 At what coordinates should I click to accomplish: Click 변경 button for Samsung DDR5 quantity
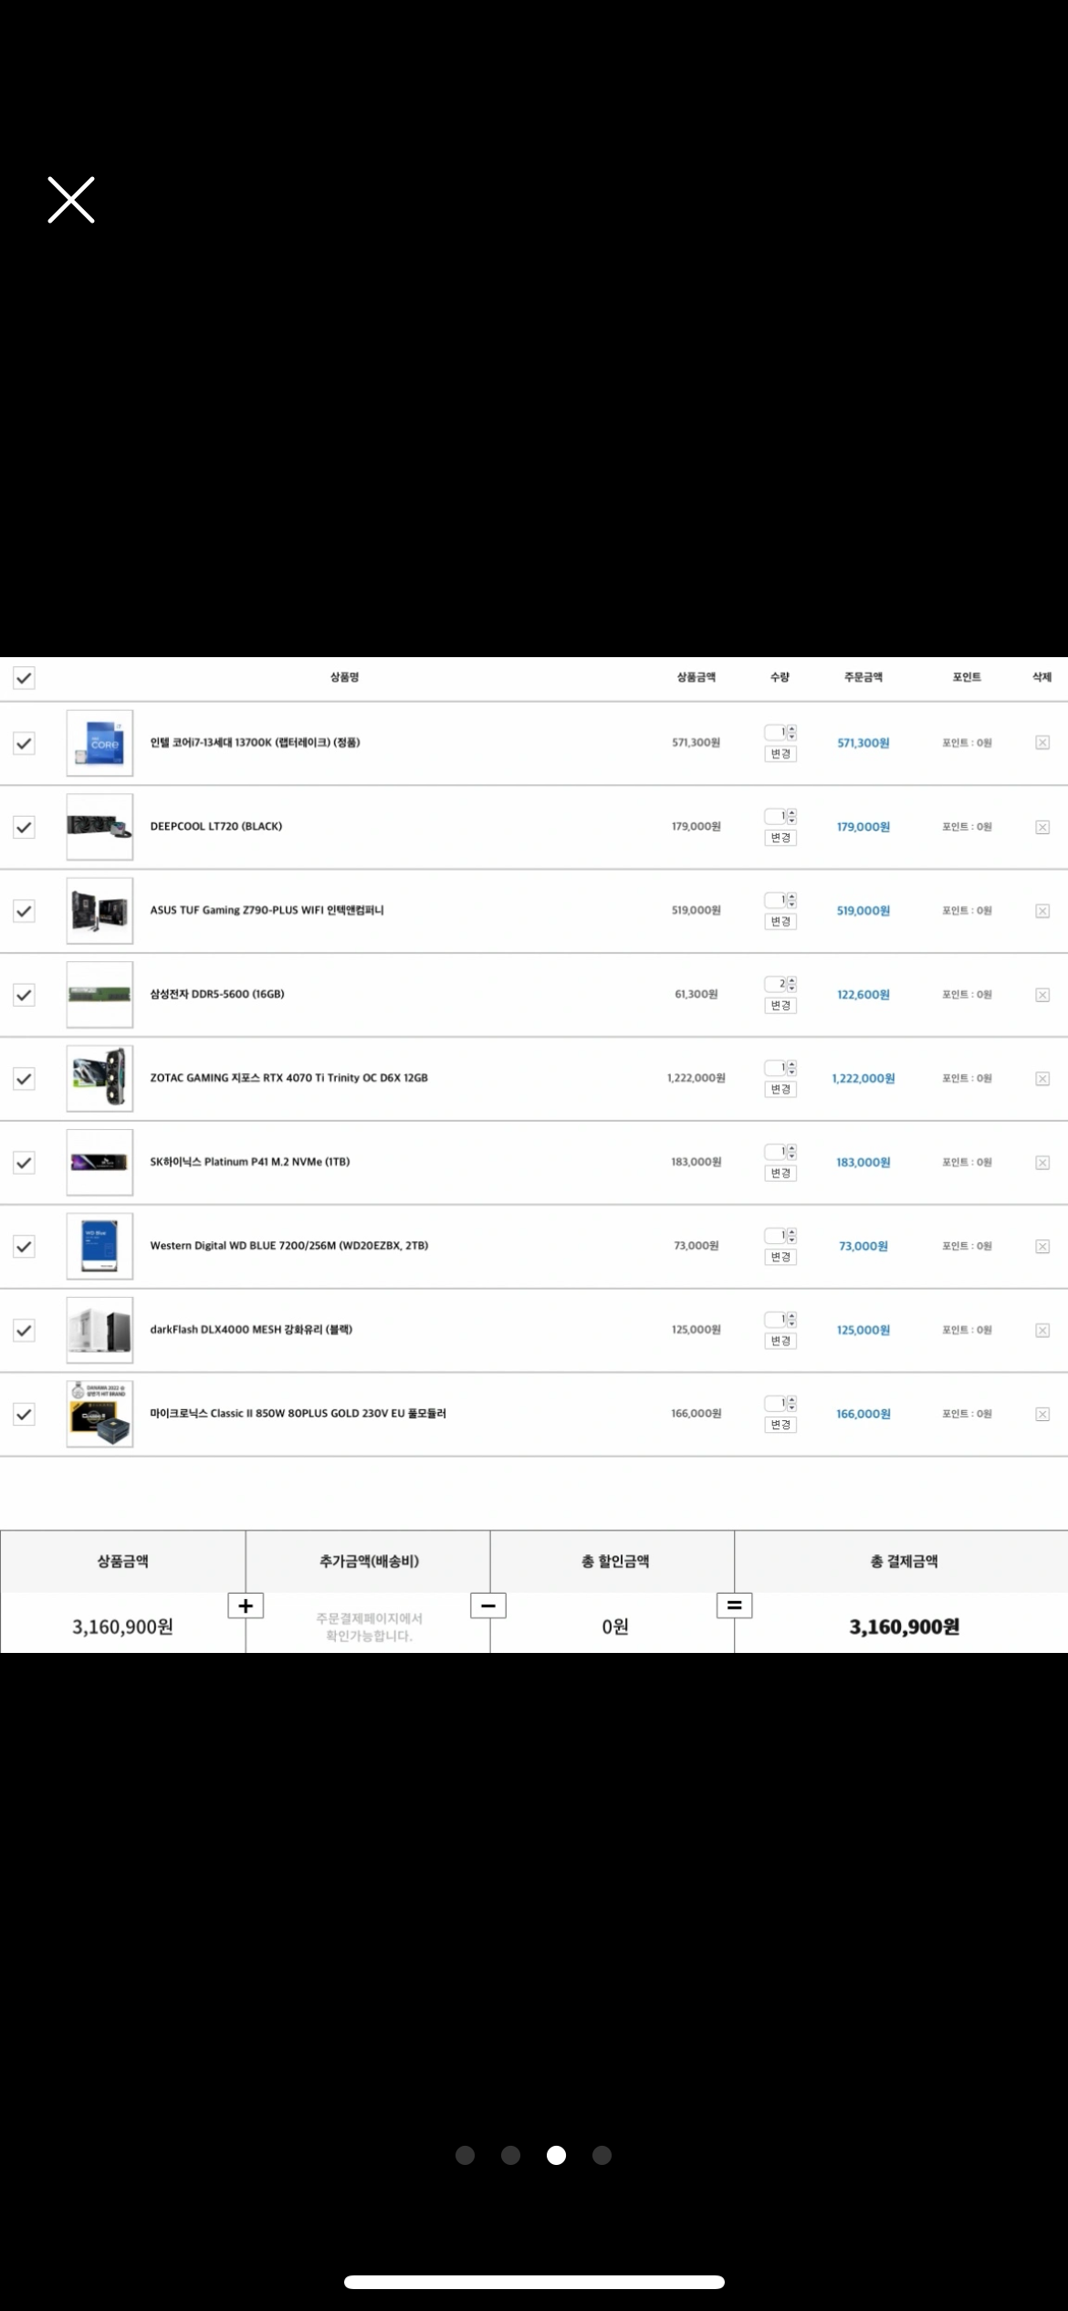[x=780, y=1006]
